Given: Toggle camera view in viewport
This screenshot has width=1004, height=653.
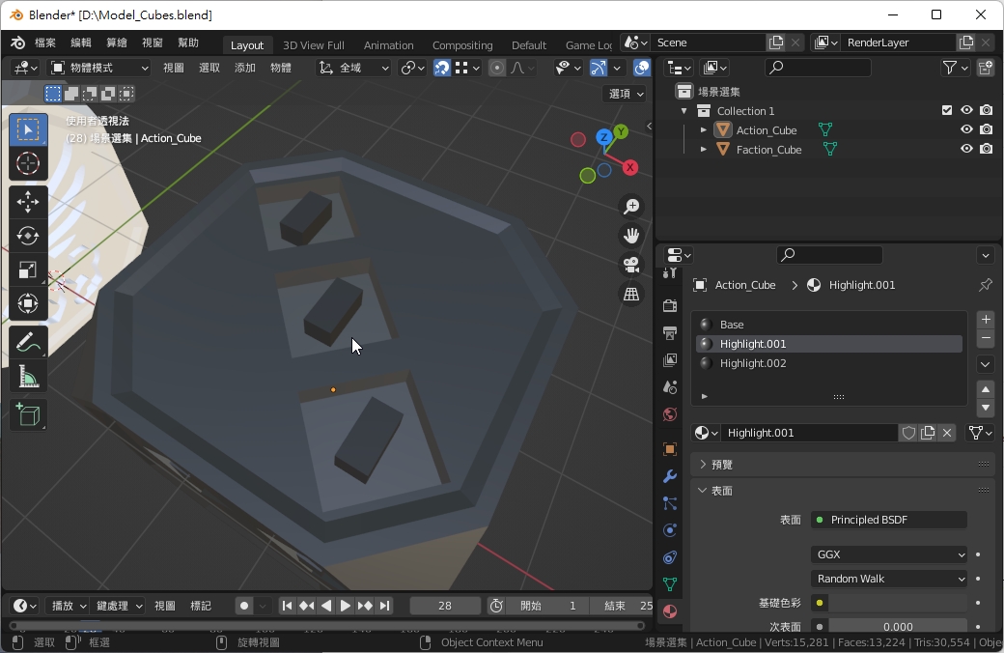Looking at the screenshot, I should pos(631,265).
